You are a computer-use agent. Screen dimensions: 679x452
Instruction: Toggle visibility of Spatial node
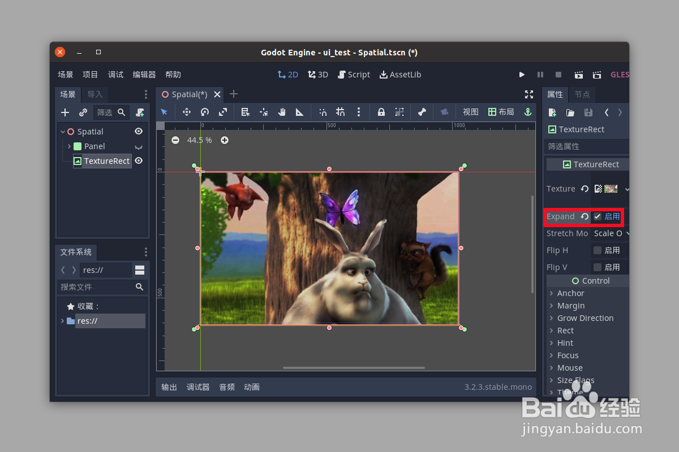point(139,131)
